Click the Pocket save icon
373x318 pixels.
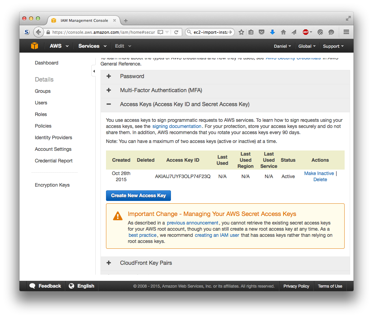262,32
